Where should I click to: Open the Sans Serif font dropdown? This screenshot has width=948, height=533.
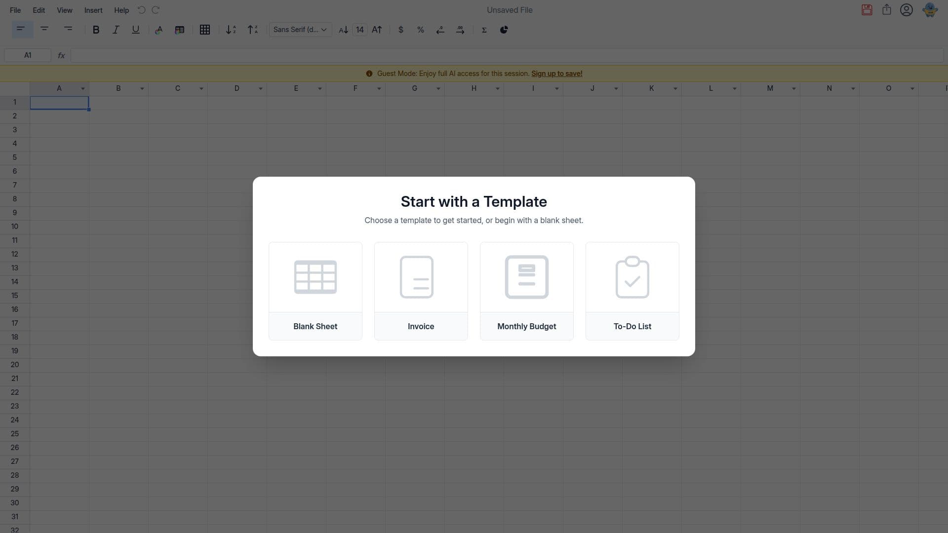click(x=300, y=30)
